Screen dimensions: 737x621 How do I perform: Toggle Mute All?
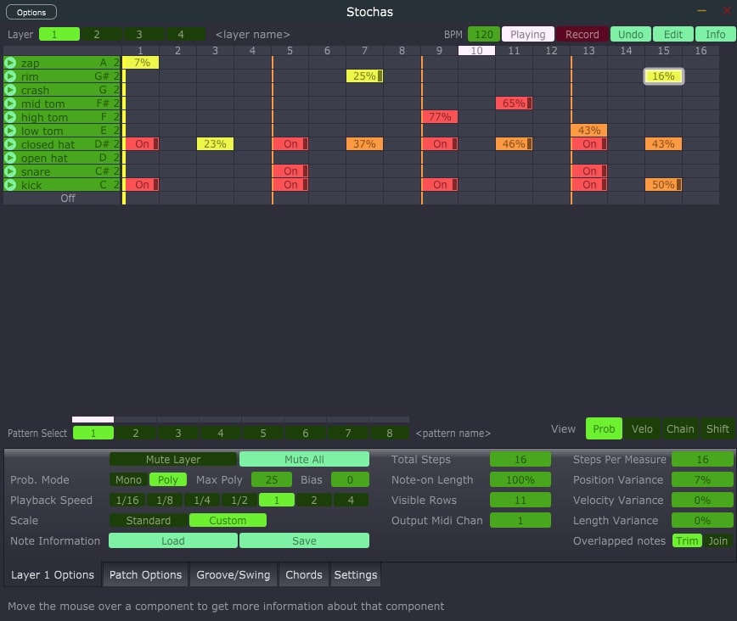[x=304, y=458]
